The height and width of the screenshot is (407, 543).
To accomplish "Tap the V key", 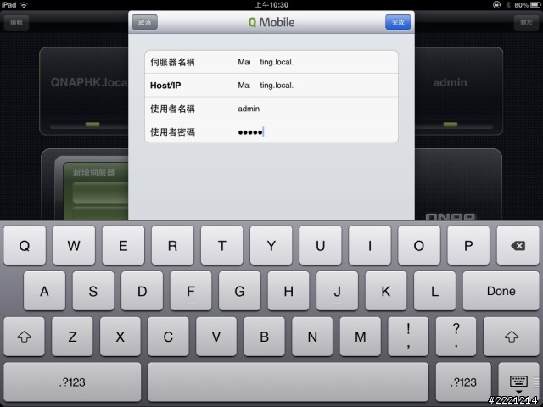I will pos(216,337).
